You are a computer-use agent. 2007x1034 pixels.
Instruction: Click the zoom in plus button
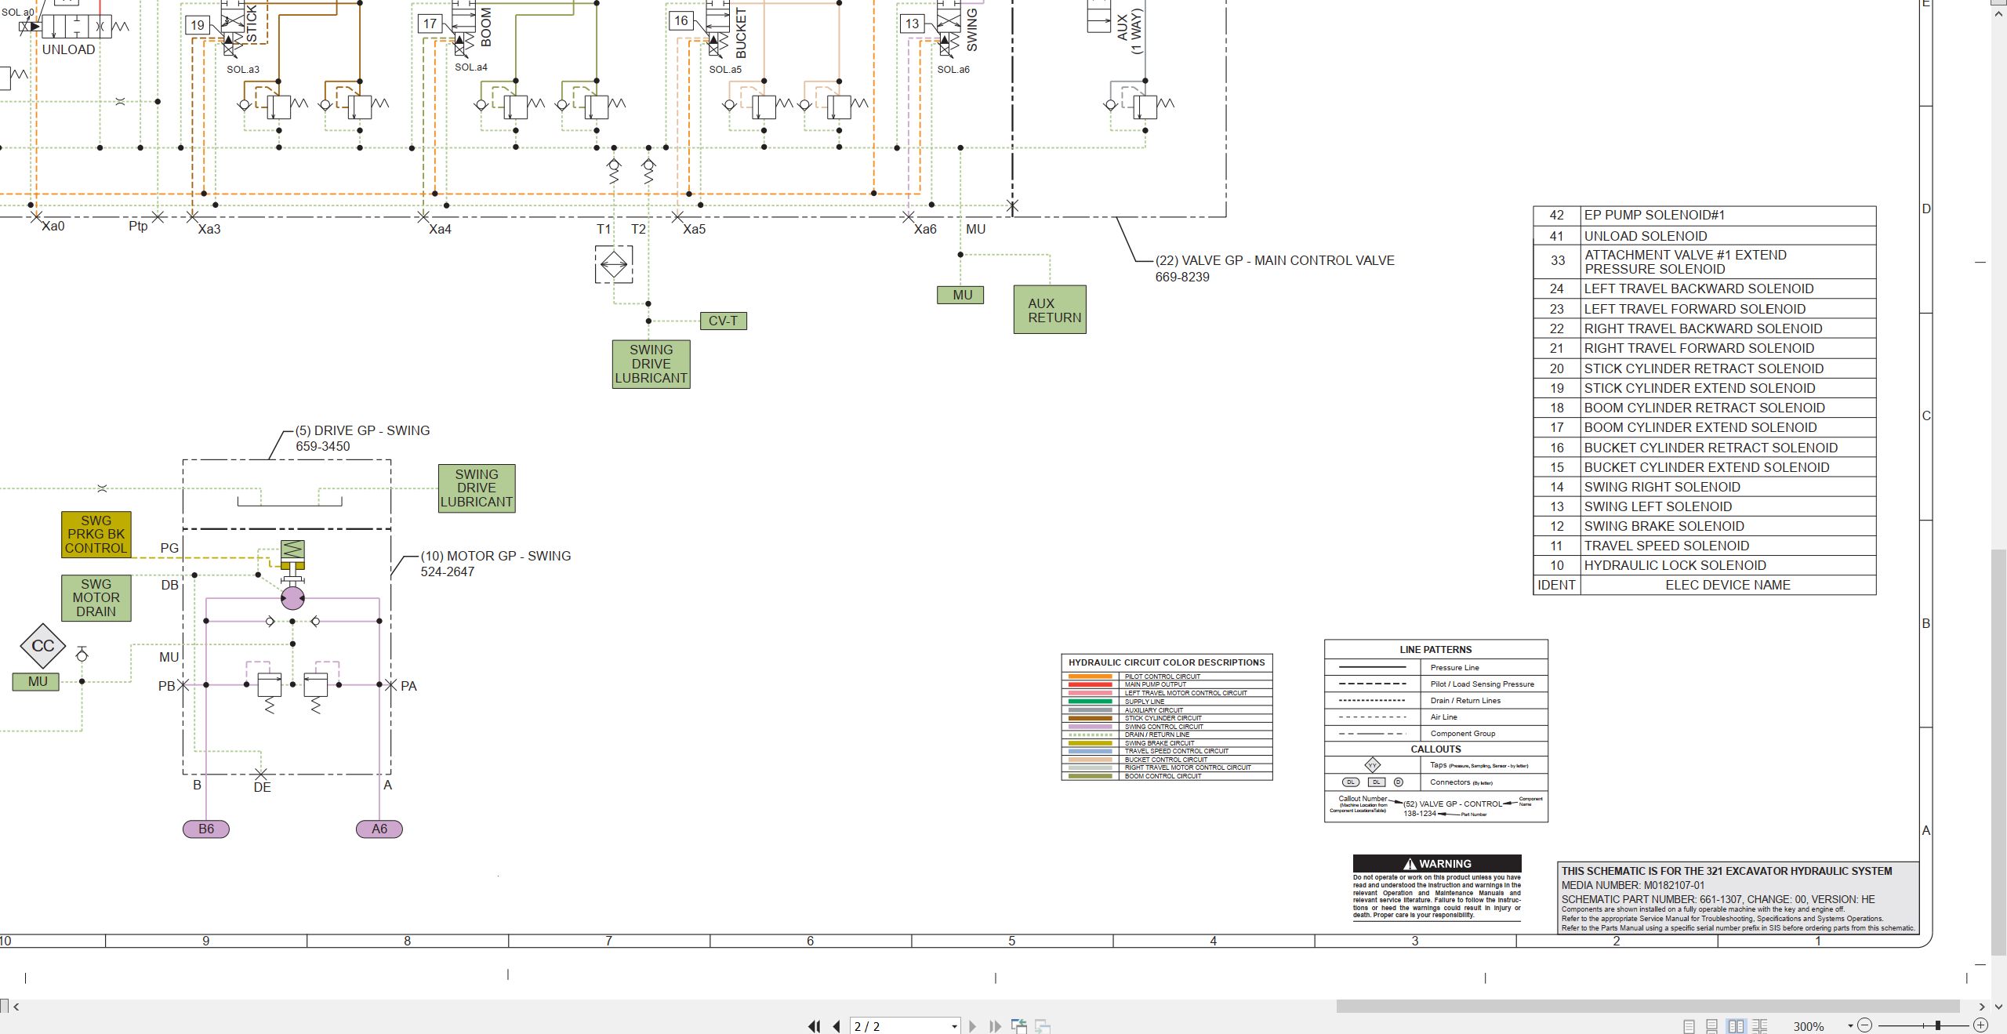coord(1981,1025)
